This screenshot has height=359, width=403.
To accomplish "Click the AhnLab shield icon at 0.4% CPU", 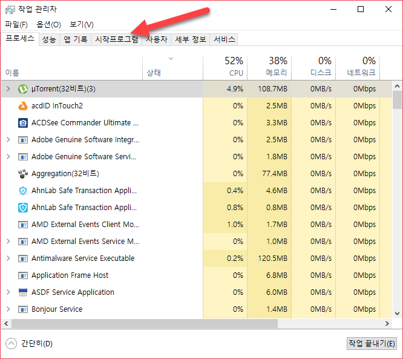I will coord(23,191).
